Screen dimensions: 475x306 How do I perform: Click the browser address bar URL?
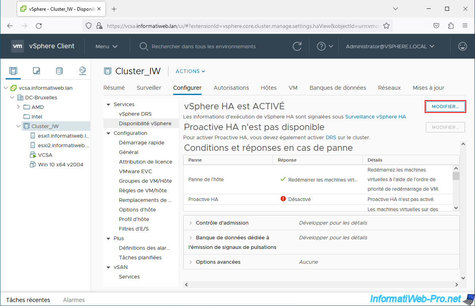point(243,26)
